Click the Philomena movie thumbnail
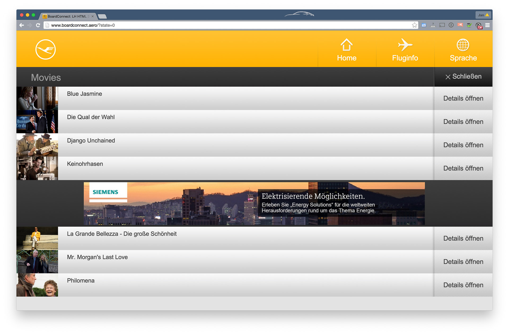The width and height of the screenshot is (509, 334). pyautogui.click(x=37, y=285)
